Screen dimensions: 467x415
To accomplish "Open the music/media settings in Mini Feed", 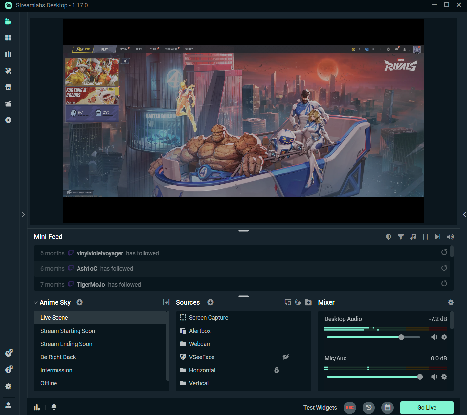I will click(x=413, y=236).
